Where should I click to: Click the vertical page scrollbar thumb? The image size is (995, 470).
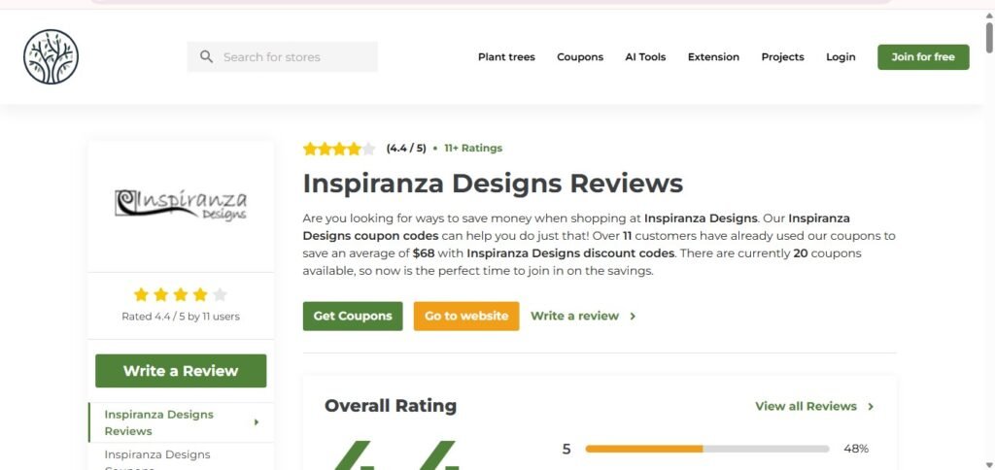tap(989, 36)
